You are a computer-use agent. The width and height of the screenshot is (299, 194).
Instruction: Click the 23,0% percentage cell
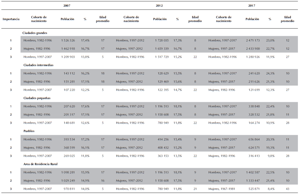[270, 40]
